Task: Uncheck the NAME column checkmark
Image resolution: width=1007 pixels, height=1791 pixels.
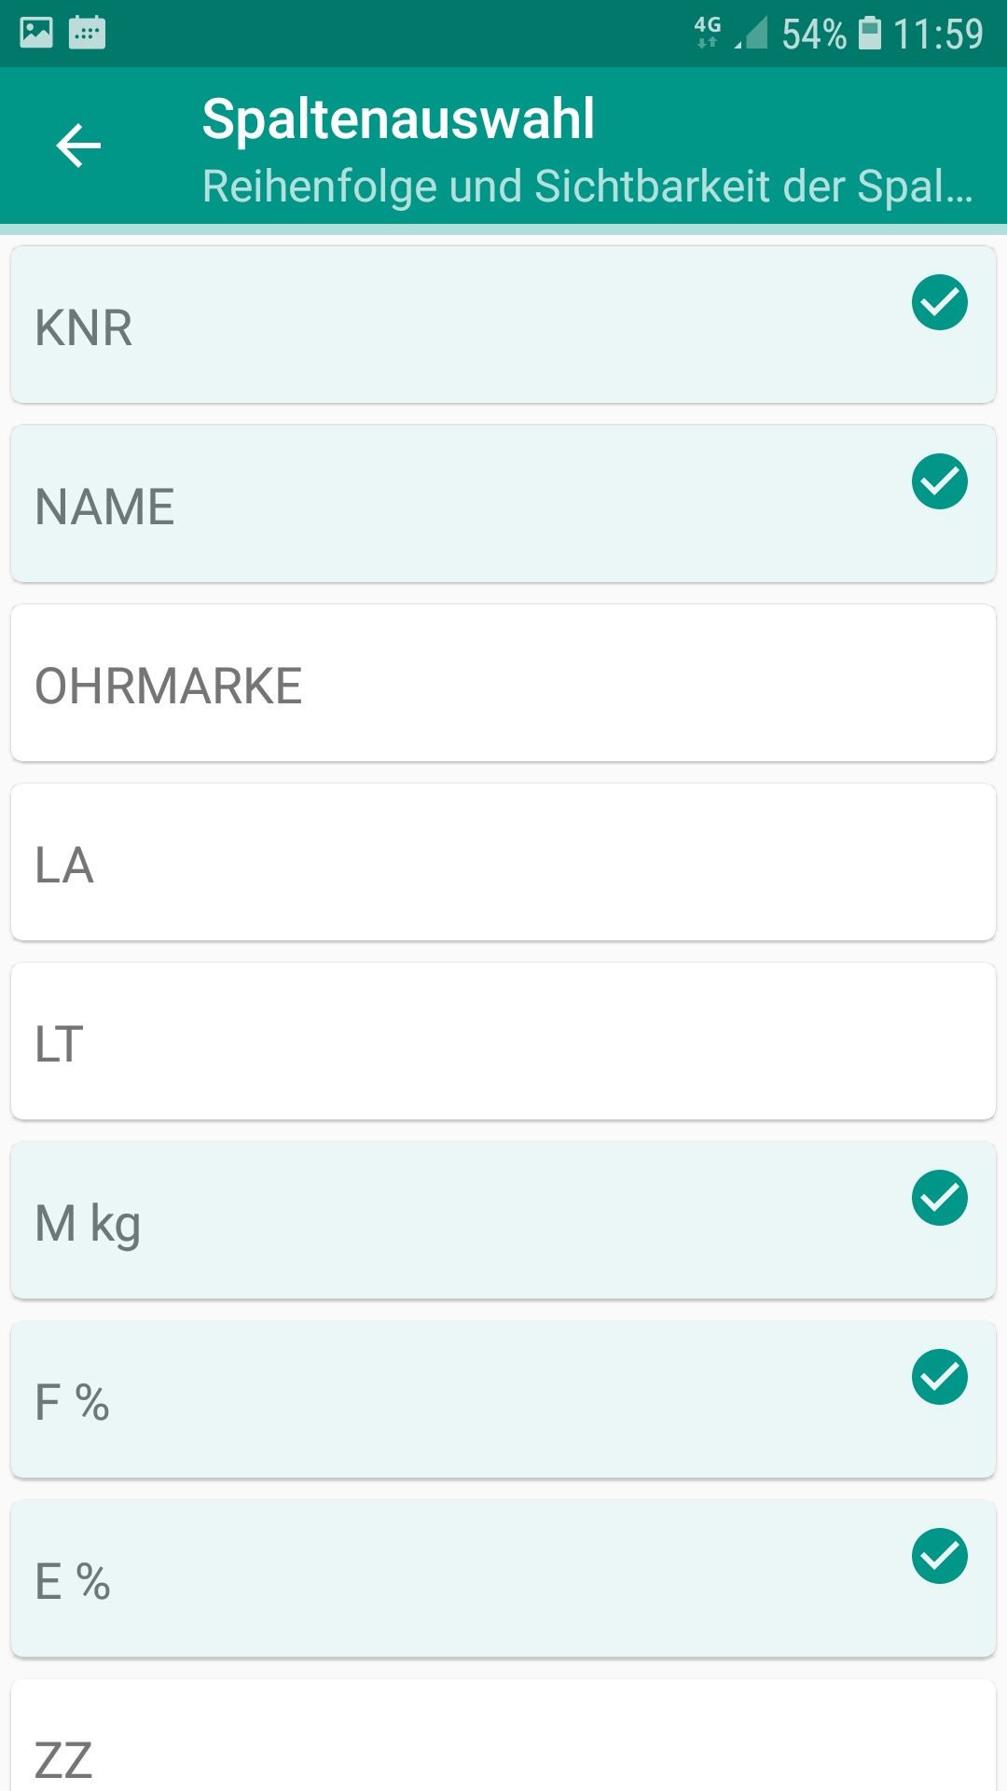Action: (939, 482)
